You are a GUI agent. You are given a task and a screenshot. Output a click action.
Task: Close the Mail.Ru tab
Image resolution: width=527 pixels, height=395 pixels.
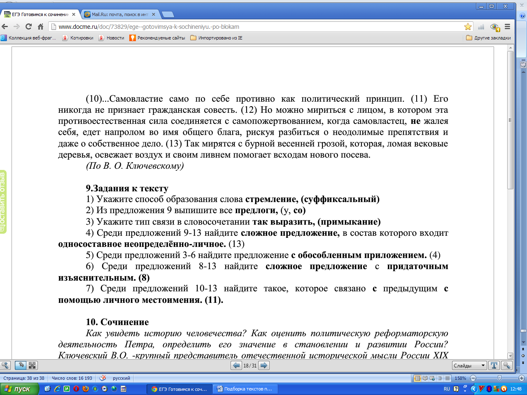154,14
